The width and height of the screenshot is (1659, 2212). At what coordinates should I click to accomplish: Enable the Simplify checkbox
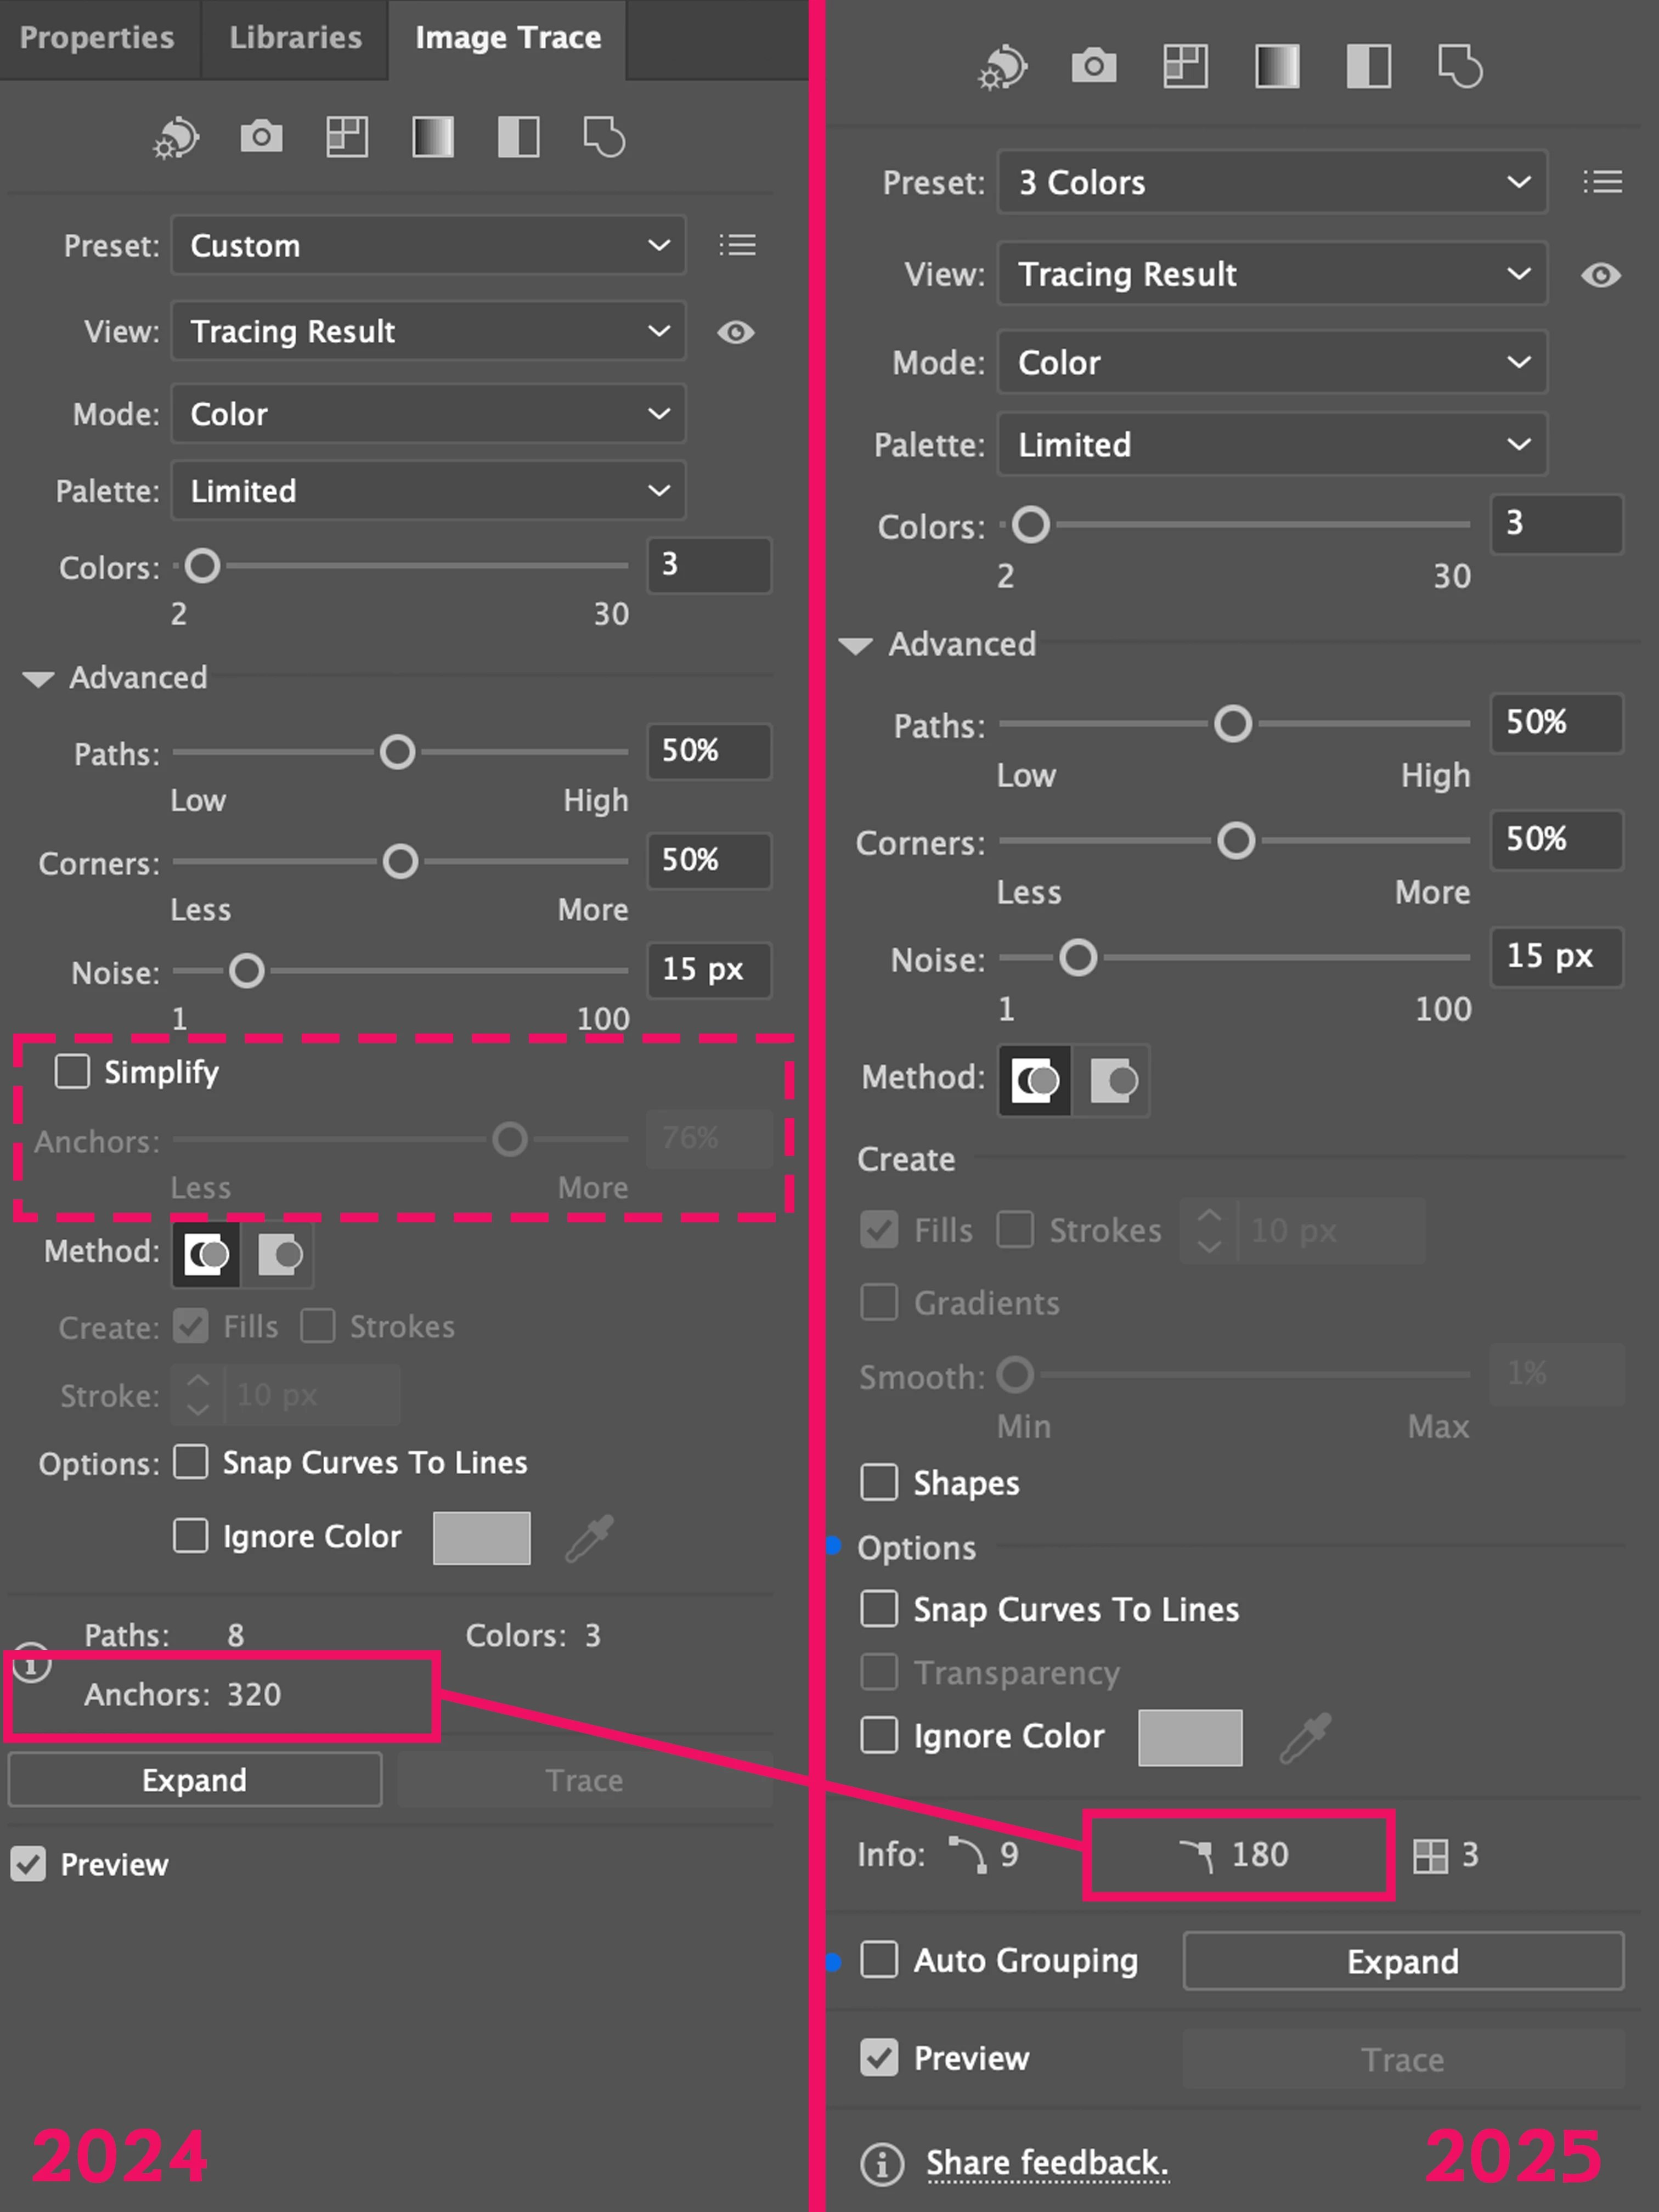(x=72, y=1071)
